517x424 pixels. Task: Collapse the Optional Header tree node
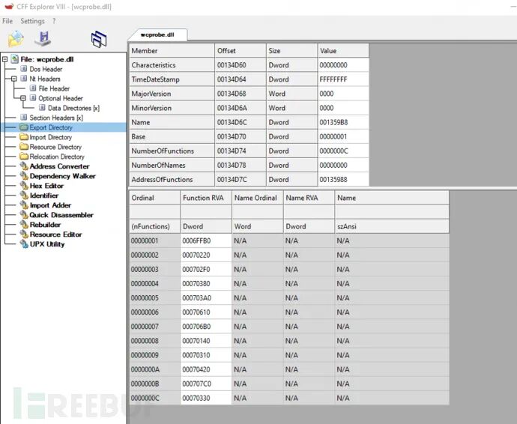point(22,98)
